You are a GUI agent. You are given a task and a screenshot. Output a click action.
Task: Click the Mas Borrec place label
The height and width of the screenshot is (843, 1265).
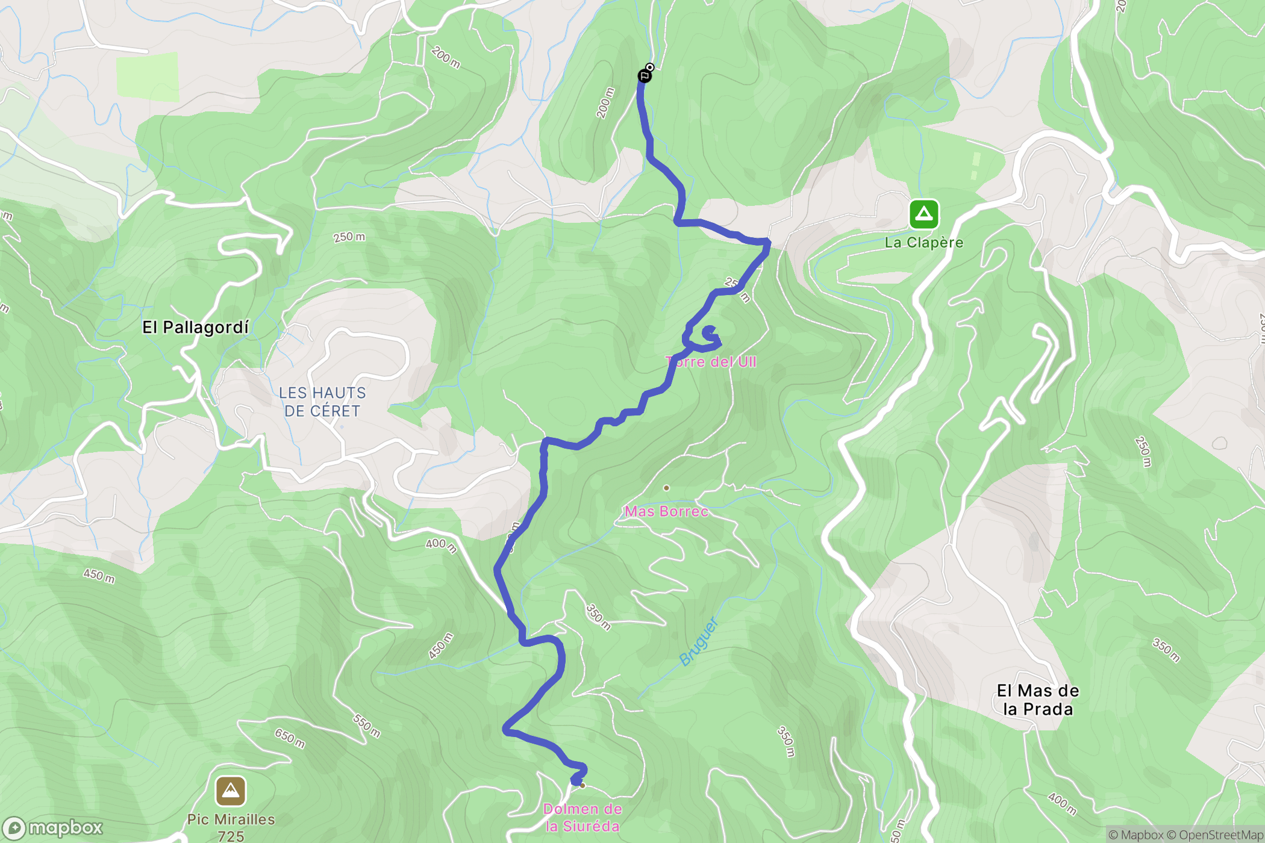point(666,511)
